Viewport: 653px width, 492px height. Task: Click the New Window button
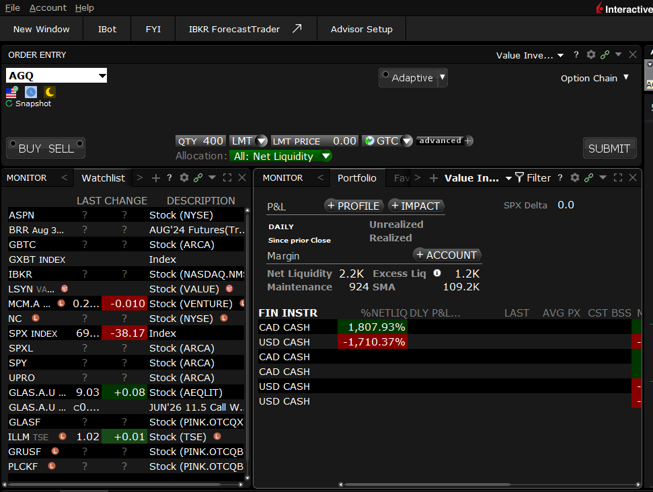pyautogui.click(x=41, y=29)
